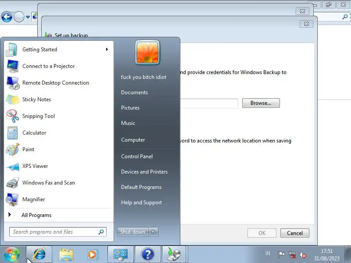The width and height of the screenshot is (351, 263).
Task: Open Getting Started from Start menu
Action: [59, 50]
